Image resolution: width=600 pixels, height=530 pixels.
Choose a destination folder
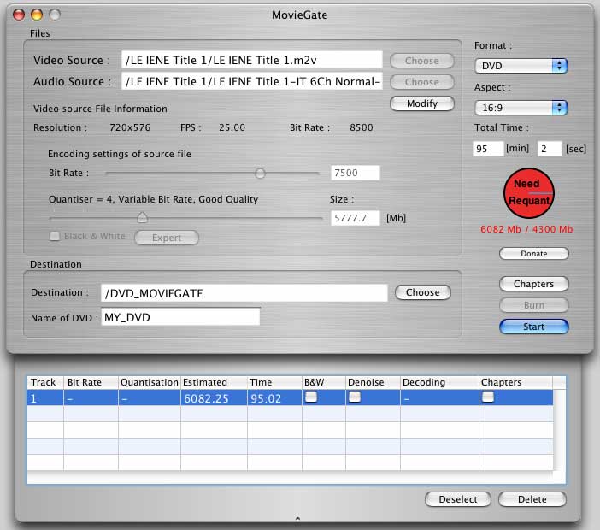pyautogui.click(x=422, y=292)
